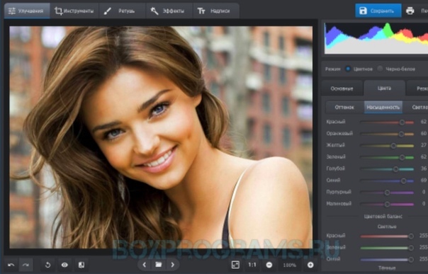Click the Сохранить button
This screenshot has width=428, height=274.
378,11
